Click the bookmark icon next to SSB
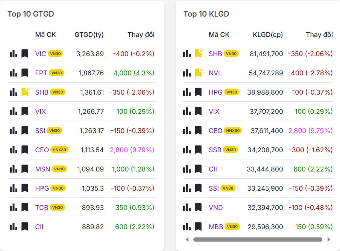Screen dimensions: 340x251 198,150
